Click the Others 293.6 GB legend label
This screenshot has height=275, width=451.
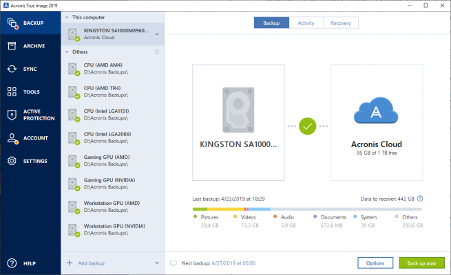pyautogui.click(x=412, y=221)
